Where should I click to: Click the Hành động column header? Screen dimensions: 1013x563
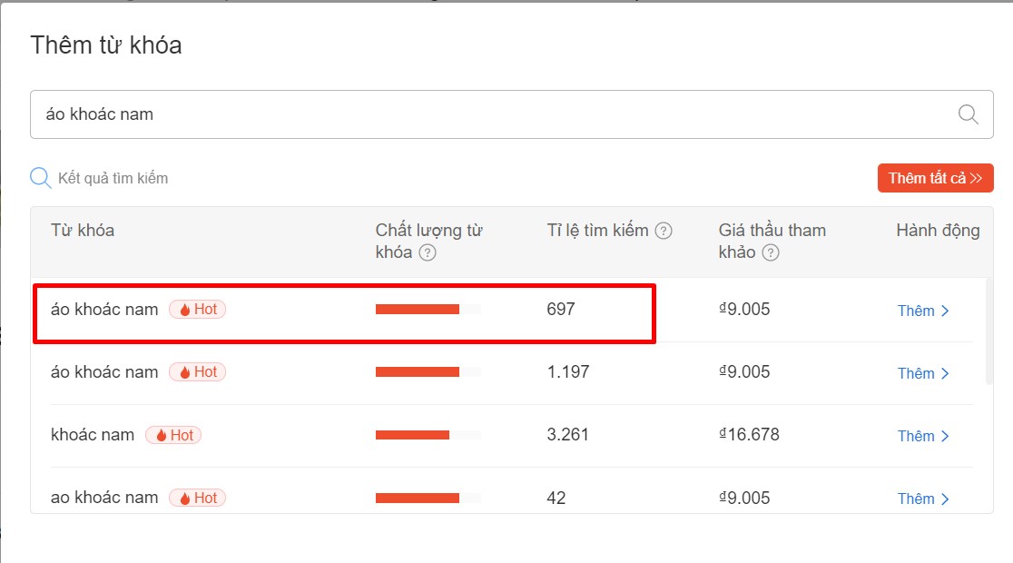[938, 231]
